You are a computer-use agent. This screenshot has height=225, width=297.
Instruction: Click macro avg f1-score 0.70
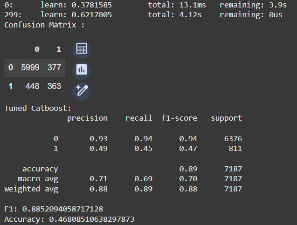tap(188, 179)
